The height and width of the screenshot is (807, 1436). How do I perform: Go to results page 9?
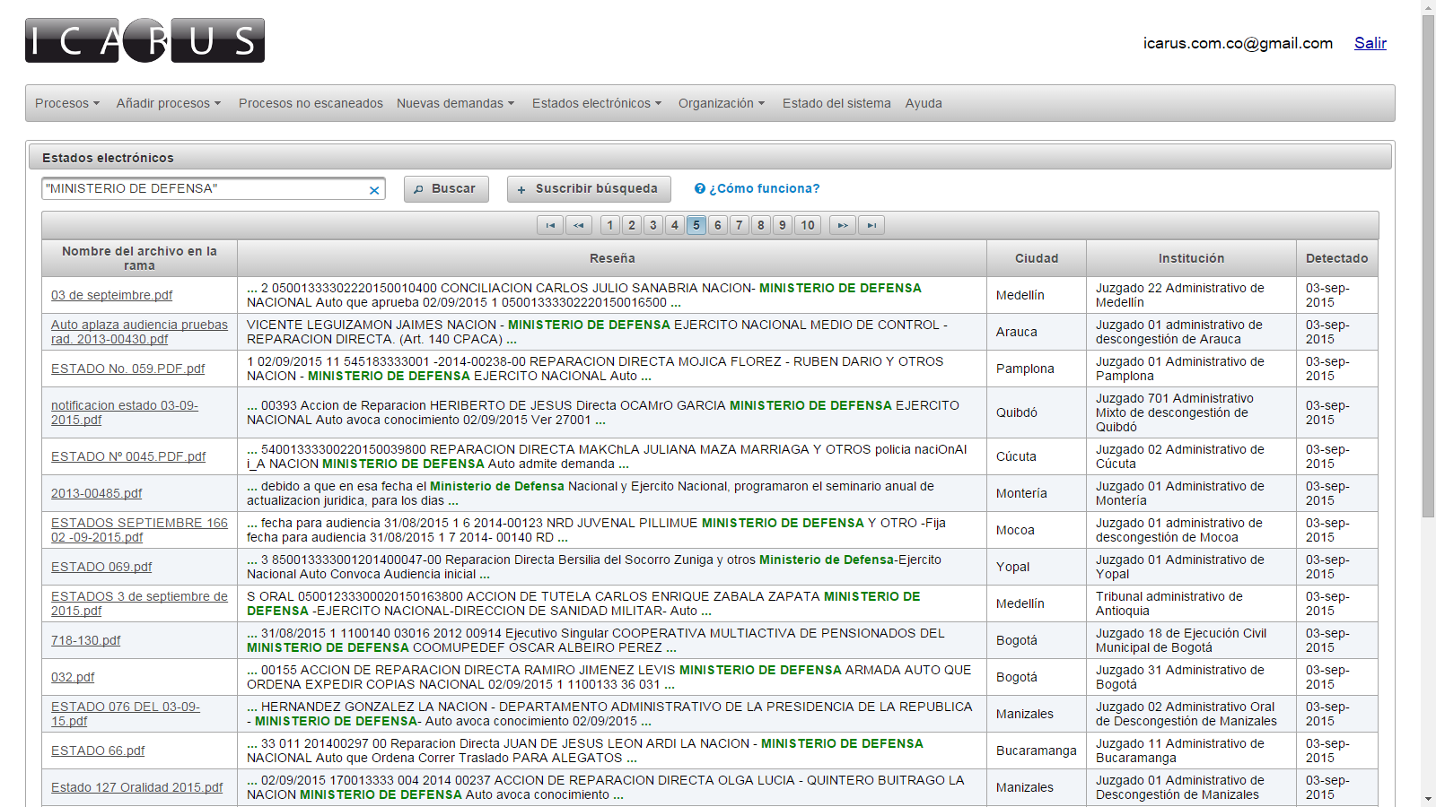click(x=783, y=225)
